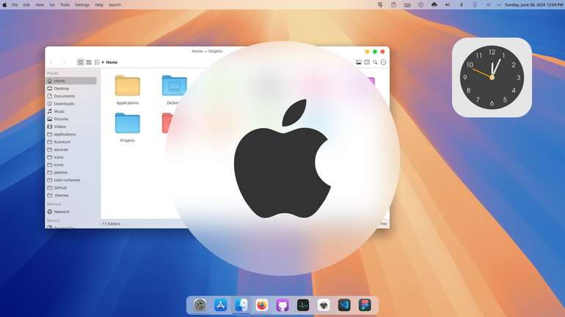Select the blue Desktop folder icon

point(175,86)
